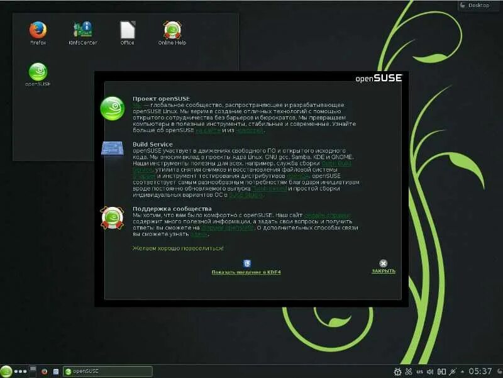
Task: Open the link after 'Наш сайт'
Action: tap(327, 215)
